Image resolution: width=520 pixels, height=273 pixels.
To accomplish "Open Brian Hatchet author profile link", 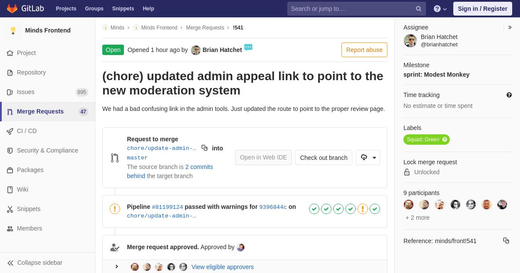I will (222, 50).
